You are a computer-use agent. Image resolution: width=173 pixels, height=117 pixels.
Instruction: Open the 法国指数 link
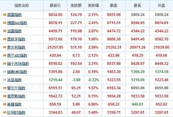15,31
